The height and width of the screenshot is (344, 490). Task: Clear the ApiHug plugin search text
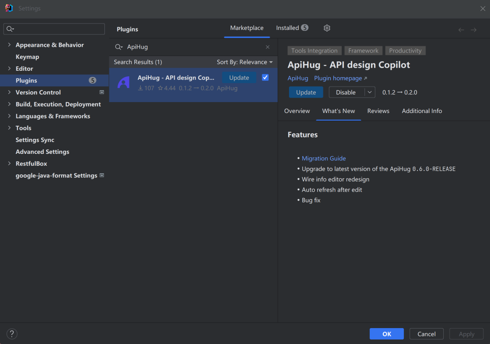point(267,47)
